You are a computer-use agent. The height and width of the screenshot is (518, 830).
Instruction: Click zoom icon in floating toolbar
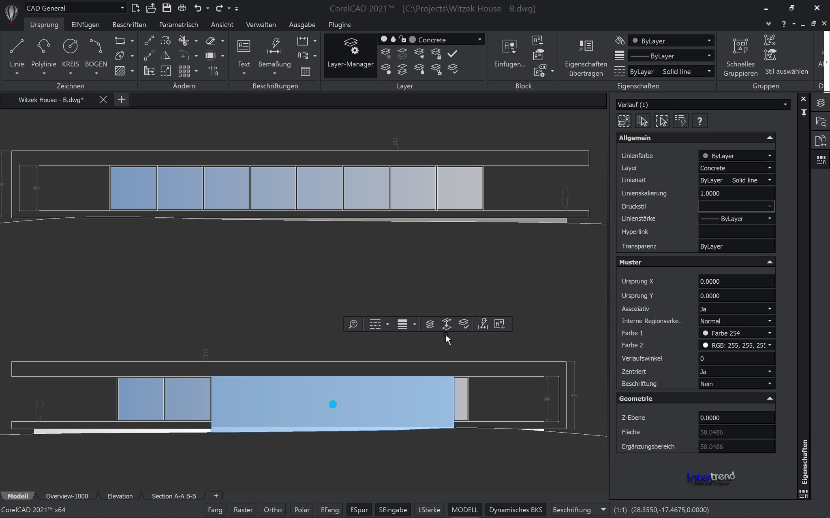pos(353,324)
